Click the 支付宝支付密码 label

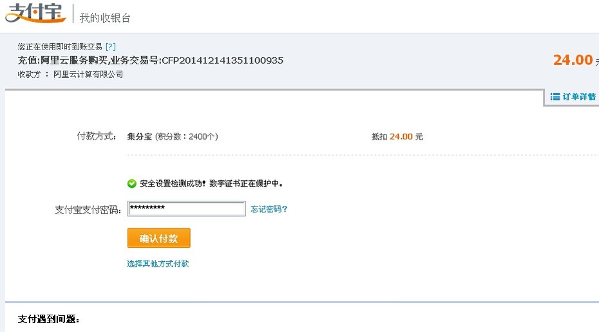click(x=88, y=210)
